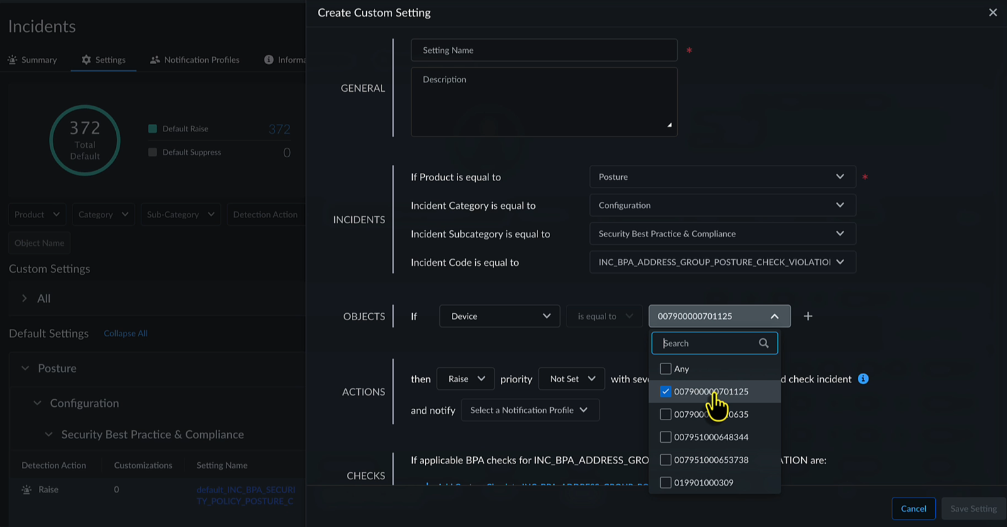Viewport: 1007px width, 527px height.
Task: Click the magnifier icon in device search
Action: (763, 343)
